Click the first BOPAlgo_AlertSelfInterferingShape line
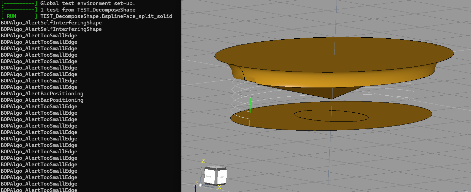 coord(51,23)
